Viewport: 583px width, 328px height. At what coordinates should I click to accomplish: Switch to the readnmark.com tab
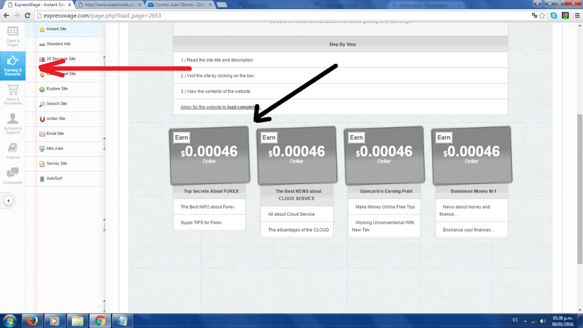pos(107,5)
